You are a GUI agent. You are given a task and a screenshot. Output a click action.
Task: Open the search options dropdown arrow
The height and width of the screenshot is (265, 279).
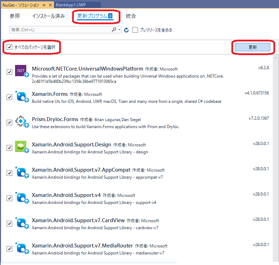tap(119, 29)
